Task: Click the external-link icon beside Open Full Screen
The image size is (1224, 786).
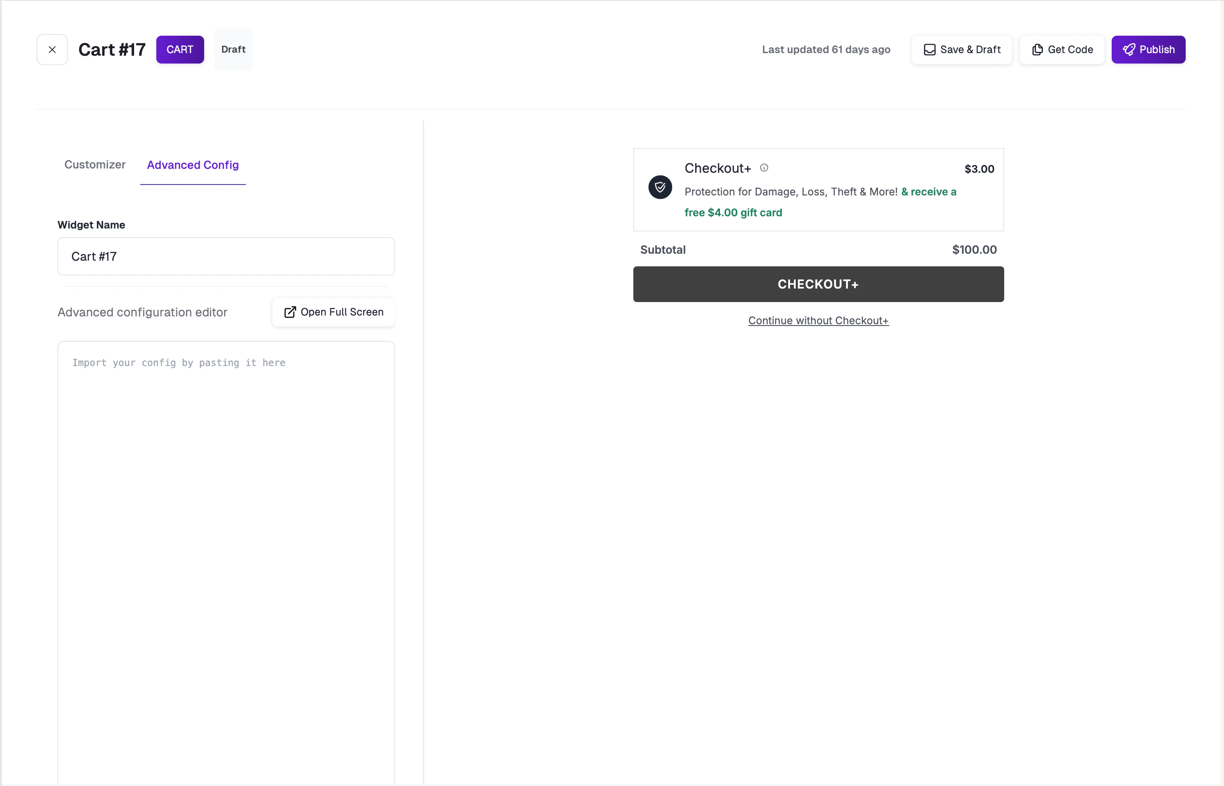Action: click(290, 312)
